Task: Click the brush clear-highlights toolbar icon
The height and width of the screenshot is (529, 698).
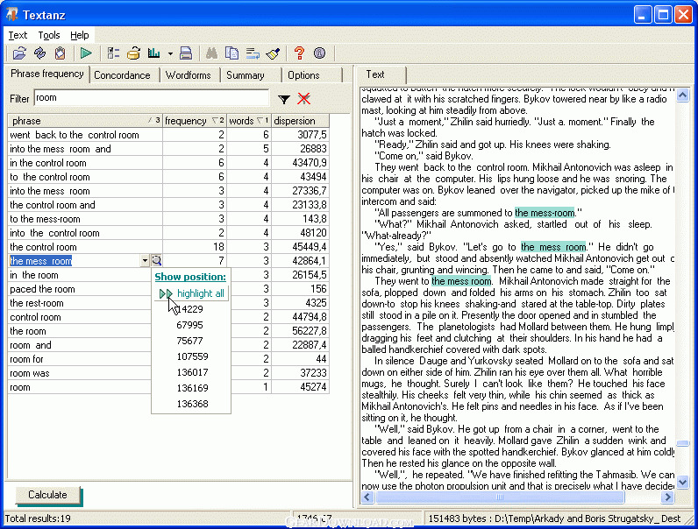Action: click(273, 53)
